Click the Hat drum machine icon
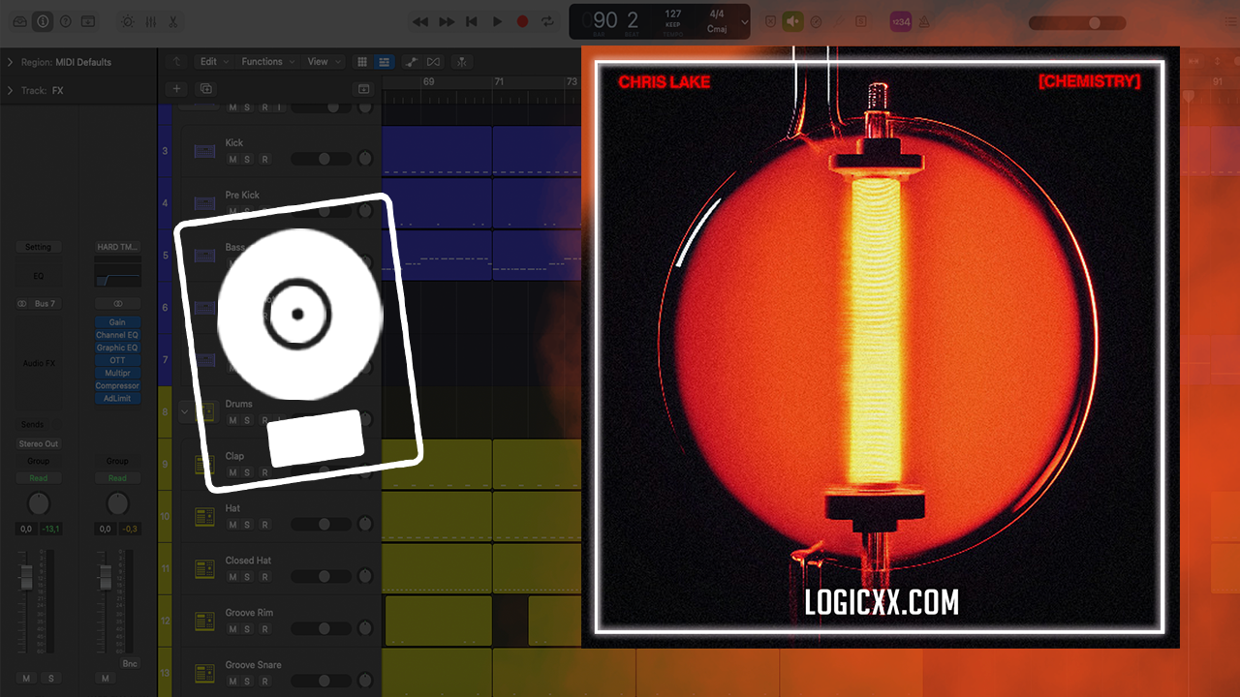Image resolution: width=1240 pixels, height=697 pixels. [204, 517]
